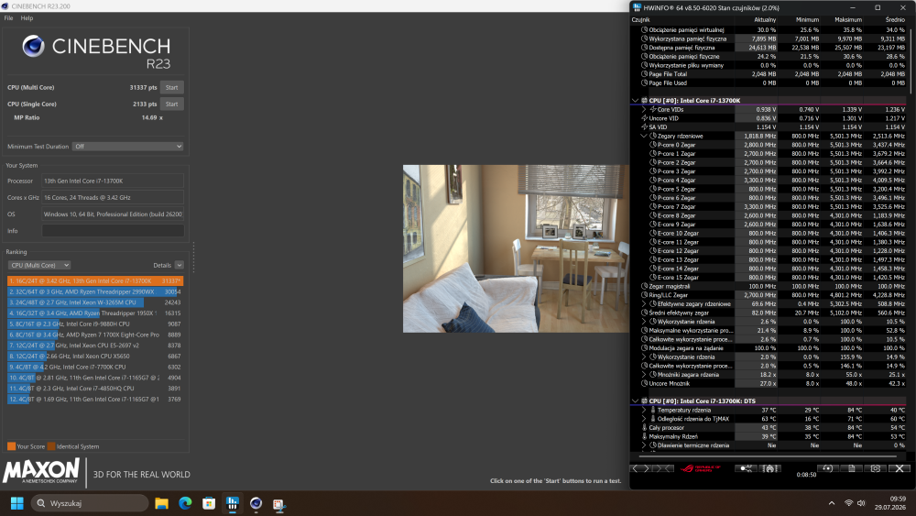Expand Efektywne zegary rdzeniowe row
Viewport: 916px width, 516px height.
(644, 304)
